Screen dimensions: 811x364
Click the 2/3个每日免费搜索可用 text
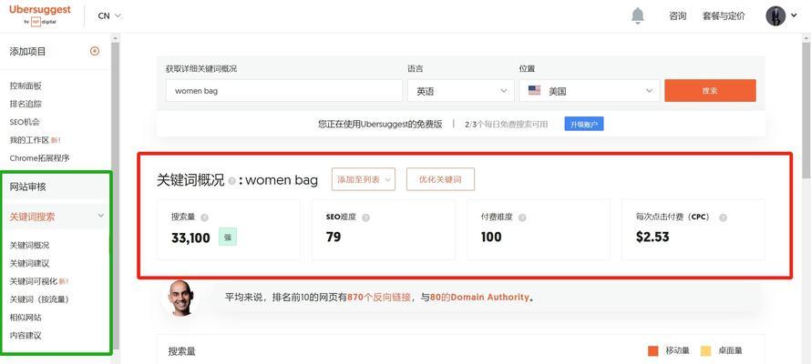click(507, 125)
